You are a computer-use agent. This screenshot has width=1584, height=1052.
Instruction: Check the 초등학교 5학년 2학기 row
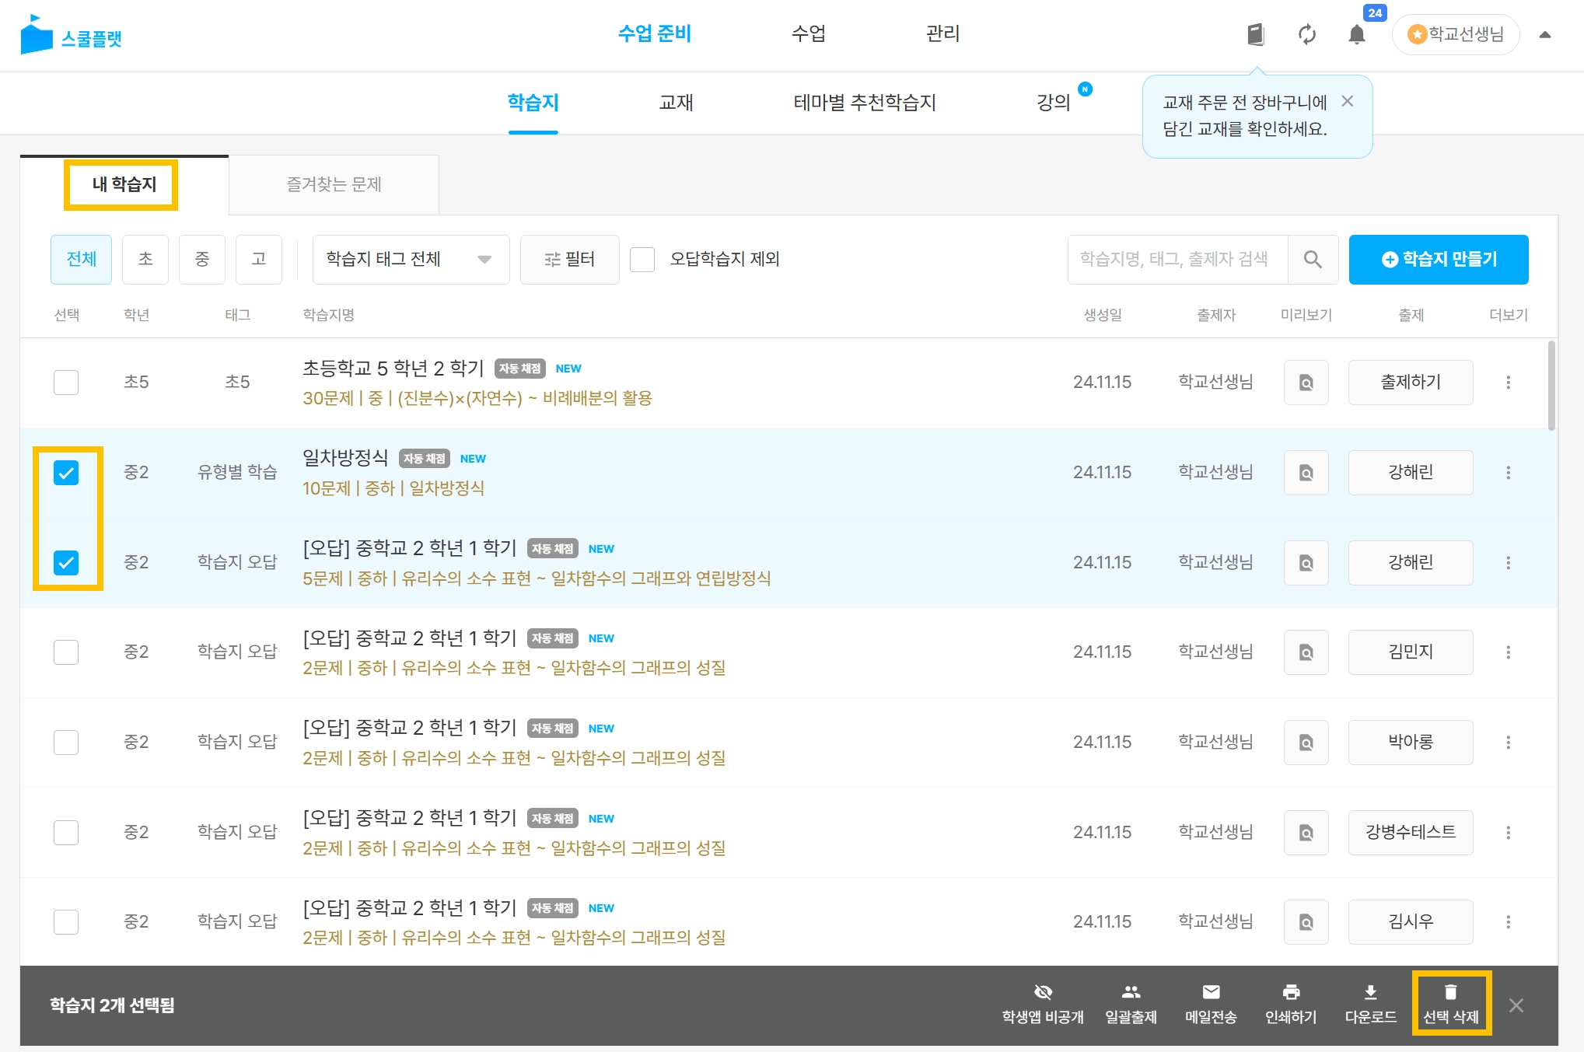click(66, 383)
